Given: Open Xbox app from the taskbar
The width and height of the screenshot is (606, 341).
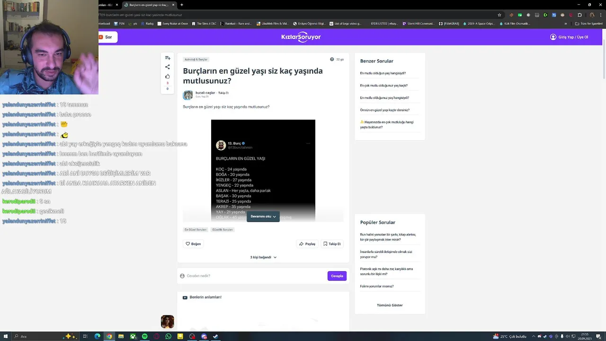Looking at the screenshot, I should click(x=133, y=336).
